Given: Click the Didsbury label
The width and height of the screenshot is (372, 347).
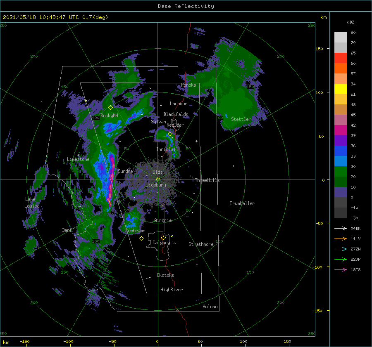Looking at the screenshot, I should (x=156, y=185).
